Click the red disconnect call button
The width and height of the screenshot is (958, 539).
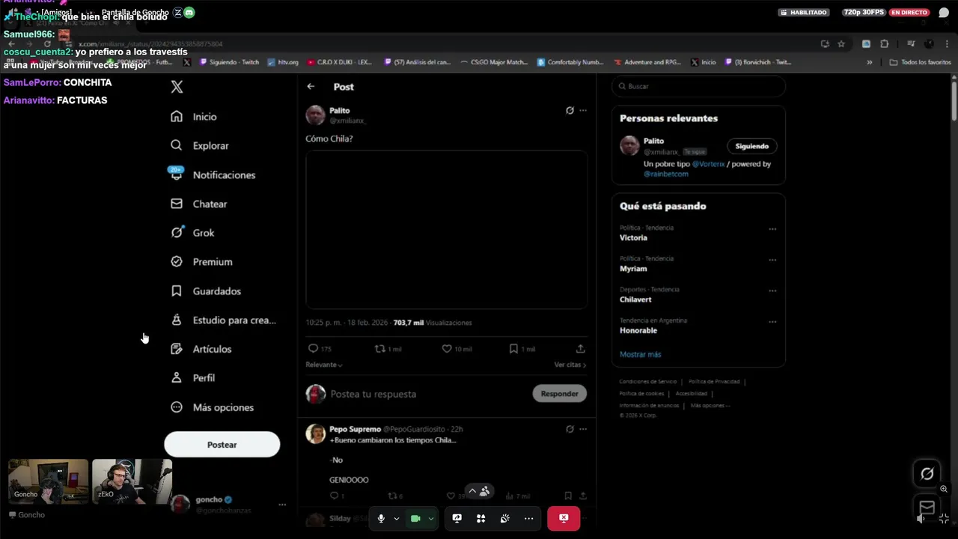(x=564, y=518)
